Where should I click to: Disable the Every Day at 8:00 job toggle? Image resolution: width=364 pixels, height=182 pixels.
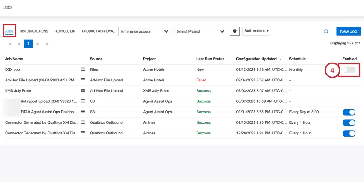click(349, 112)
